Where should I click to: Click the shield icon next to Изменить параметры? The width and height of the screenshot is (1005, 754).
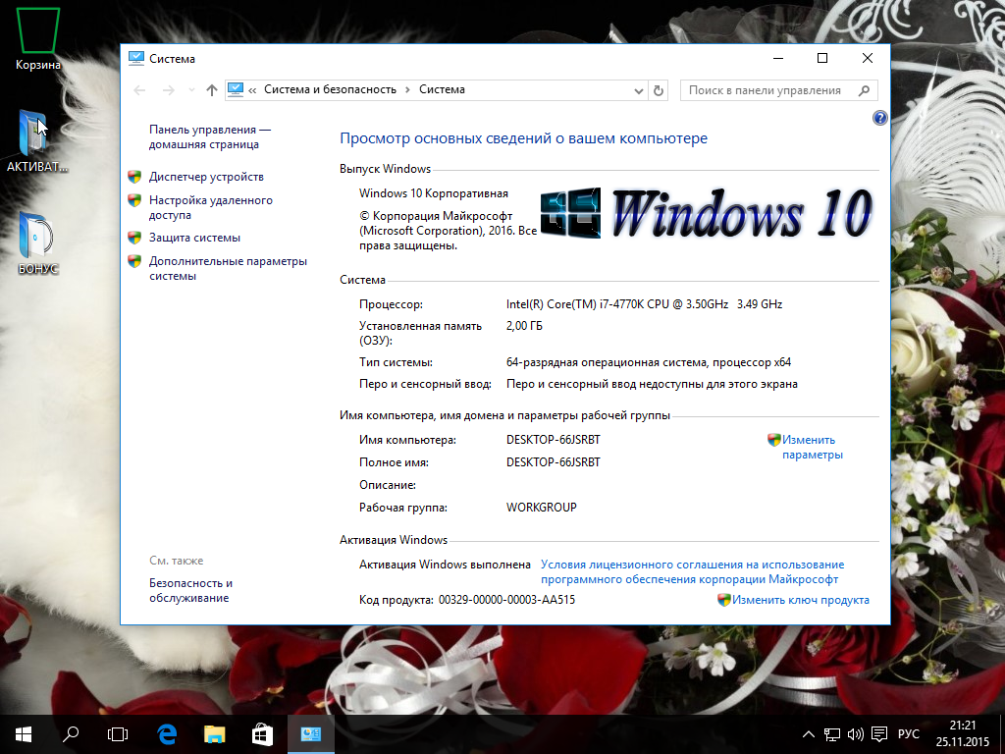coord(774,440)
